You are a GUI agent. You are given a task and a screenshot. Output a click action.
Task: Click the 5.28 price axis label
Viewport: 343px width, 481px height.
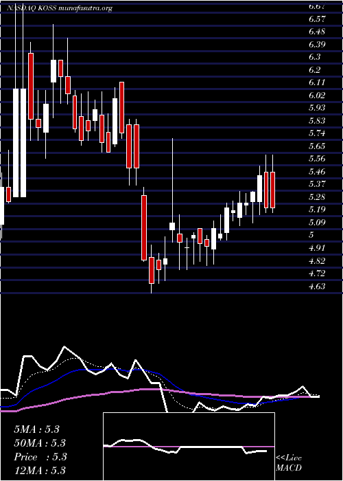click(317, 197)
